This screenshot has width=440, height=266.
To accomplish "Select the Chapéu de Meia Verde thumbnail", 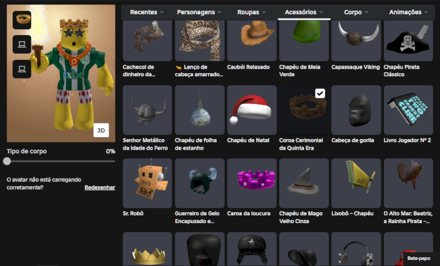I will point(304,40).
